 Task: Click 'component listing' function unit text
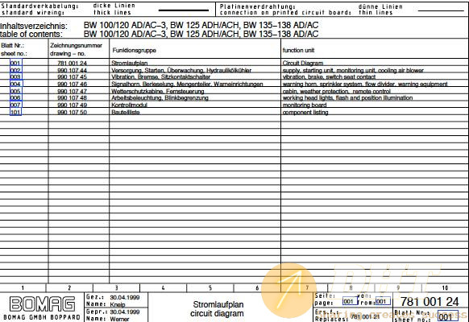(305, 113)
